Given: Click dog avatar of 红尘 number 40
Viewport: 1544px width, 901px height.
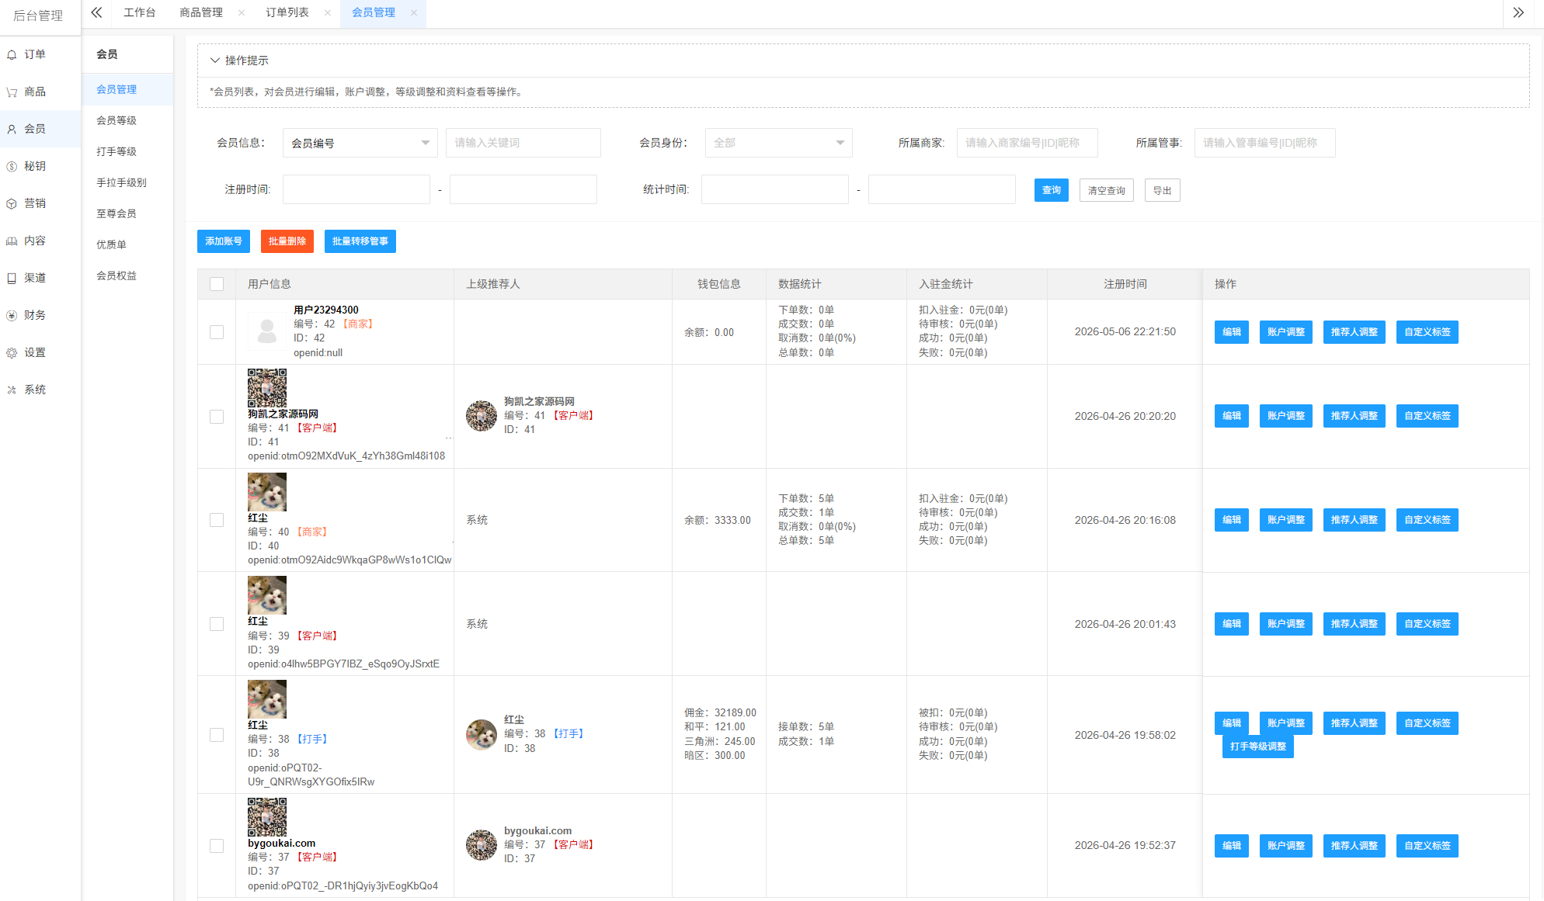Looking at the screenshot, I should point(267,492).
